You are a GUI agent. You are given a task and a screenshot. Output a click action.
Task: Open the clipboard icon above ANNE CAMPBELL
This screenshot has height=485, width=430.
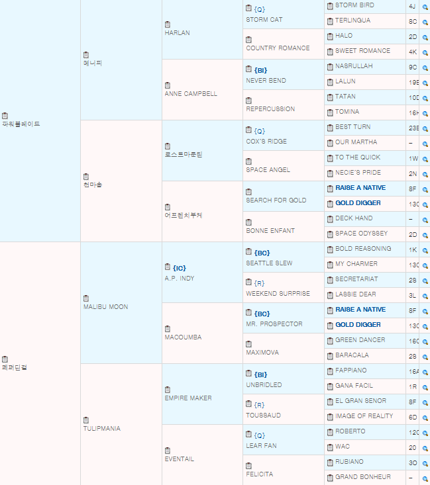pos(168,85)
